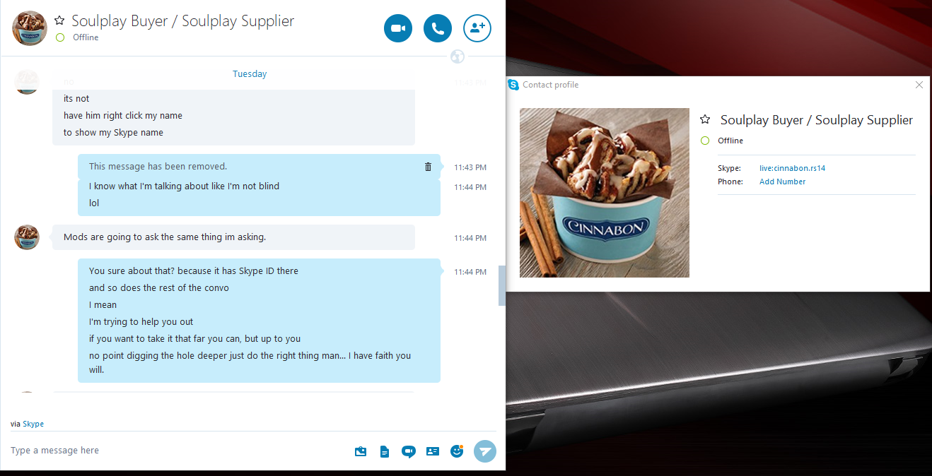The height and width of the screenshot is (476, 932).
Task: Click the Skype logo in Contact profile titlebar
Action: [513, 85]
